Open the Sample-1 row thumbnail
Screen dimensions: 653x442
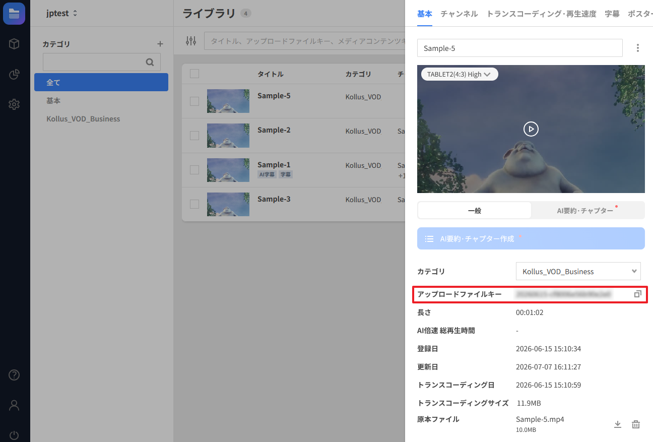click(x=228, y=170)
